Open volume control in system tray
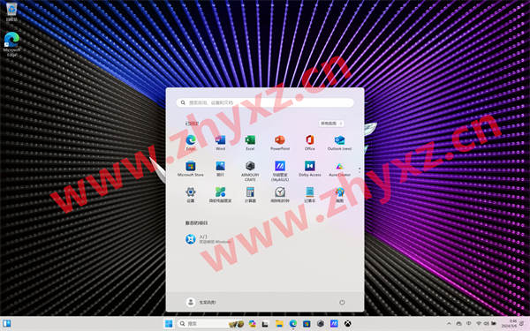This screenshot has height=331, width=530. [487, 324]
